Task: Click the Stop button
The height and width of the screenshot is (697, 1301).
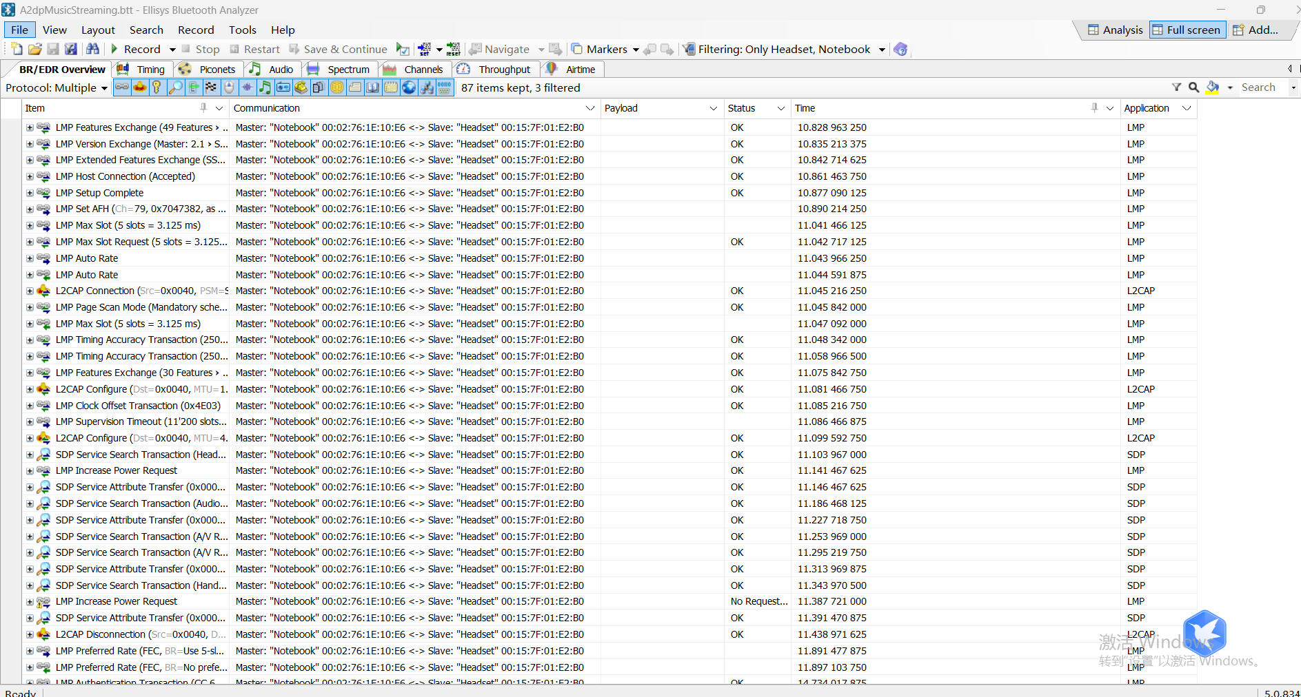Action: (201, 49)
